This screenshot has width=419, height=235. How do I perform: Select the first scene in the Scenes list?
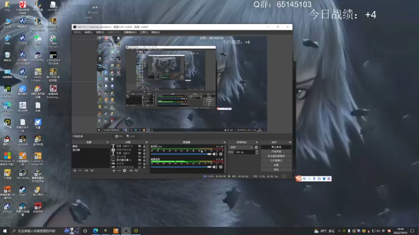point(91,146)
